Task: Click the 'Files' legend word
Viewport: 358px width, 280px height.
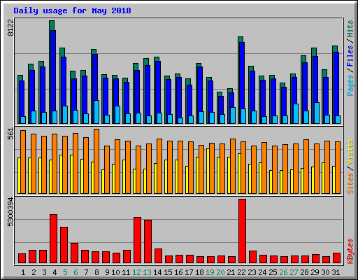Action: [x=350, y=56]
